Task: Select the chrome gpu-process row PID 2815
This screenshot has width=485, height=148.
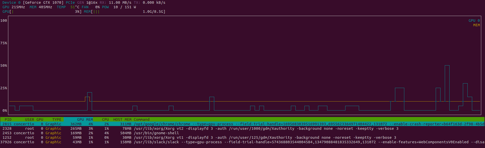Action: click(242, 124)
